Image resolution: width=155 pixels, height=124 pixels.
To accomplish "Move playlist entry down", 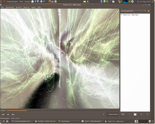I will tap(147, 115).
